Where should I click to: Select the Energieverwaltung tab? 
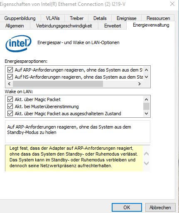[151, 25]
